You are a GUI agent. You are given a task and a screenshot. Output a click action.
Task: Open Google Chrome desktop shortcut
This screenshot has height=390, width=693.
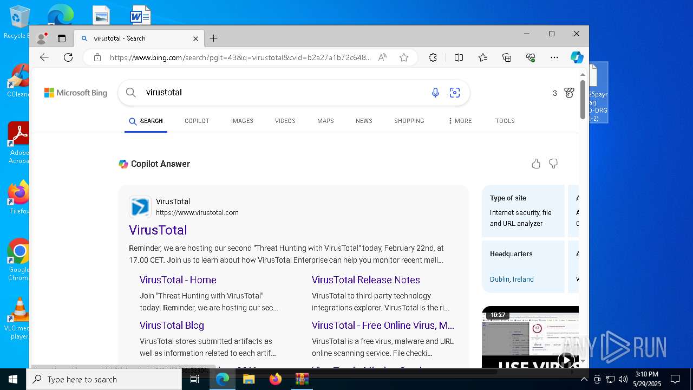point(18,260)
